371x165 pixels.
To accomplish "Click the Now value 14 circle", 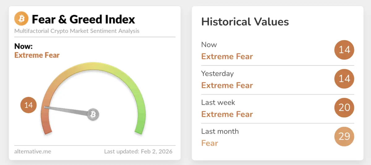I will click(x=344, y=50).
